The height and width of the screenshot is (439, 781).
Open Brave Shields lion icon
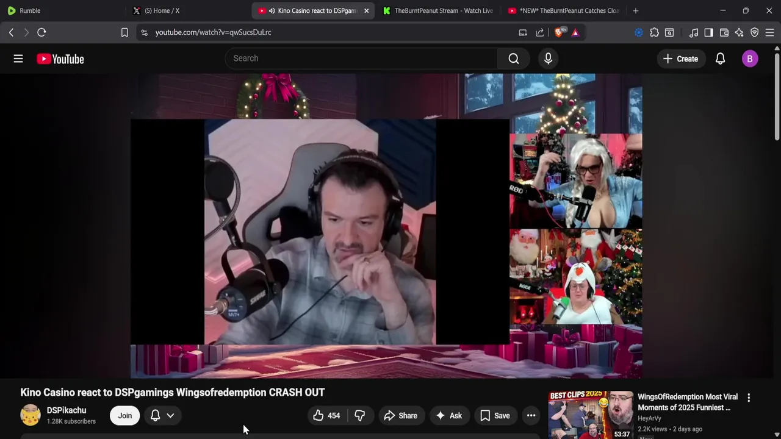click(x=559, y=32)
